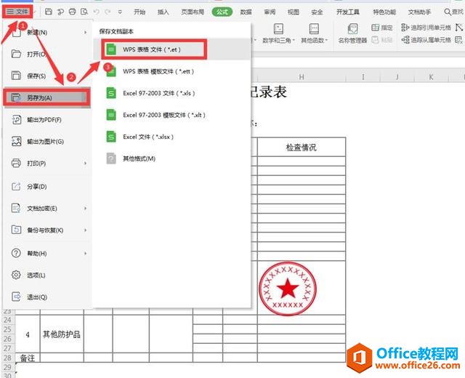The height and width of the screenshot is (378, 465).
Task: Click the undo arrow icon
Action: point(96,12)
